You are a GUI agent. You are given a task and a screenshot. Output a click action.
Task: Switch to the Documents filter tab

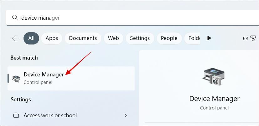coord(83,38)
